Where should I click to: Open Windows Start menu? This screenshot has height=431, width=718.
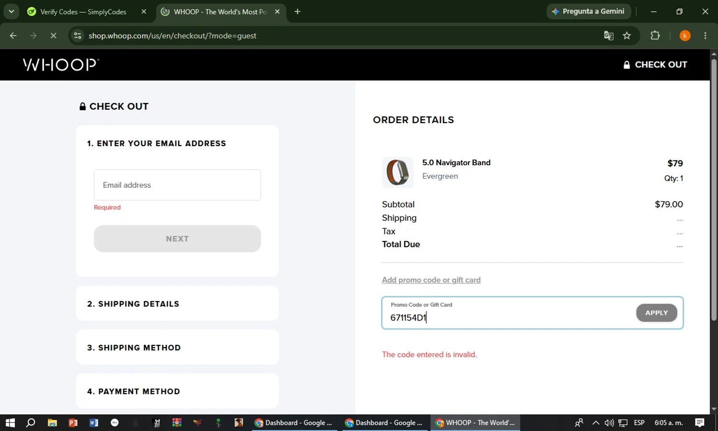tap(10, 423)
